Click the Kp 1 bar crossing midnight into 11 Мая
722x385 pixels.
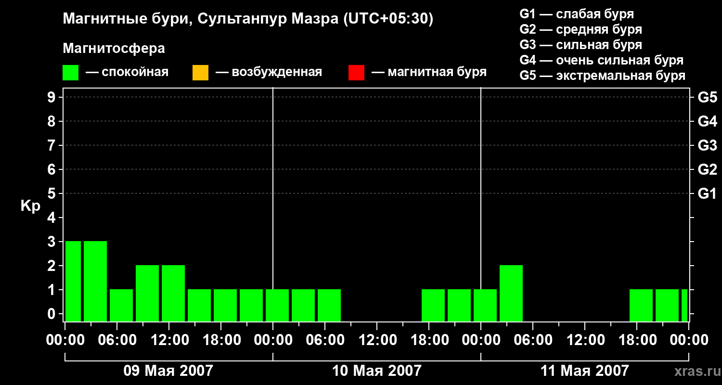pos(485,305)
